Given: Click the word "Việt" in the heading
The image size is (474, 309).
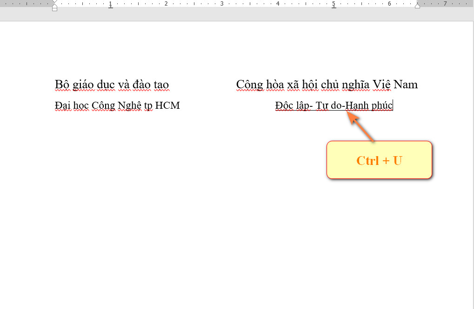Looking at the screenshot, I should pyautogui.click(x=381, y=85).
